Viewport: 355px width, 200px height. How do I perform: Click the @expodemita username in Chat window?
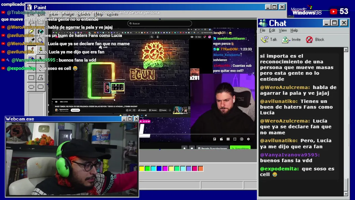280,169
